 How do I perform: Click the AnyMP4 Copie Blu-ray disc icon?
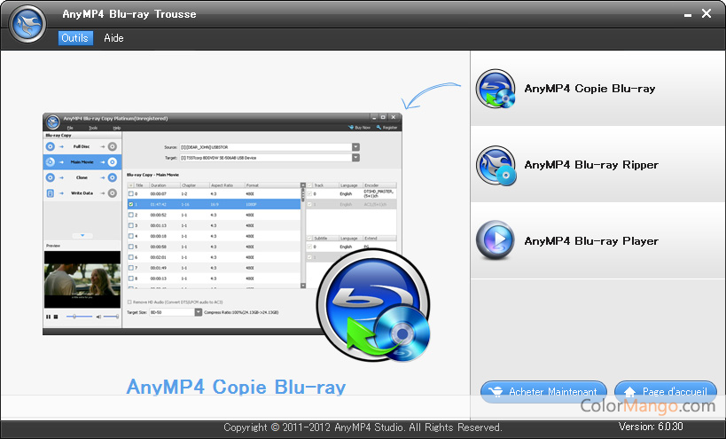click(496, 89)
